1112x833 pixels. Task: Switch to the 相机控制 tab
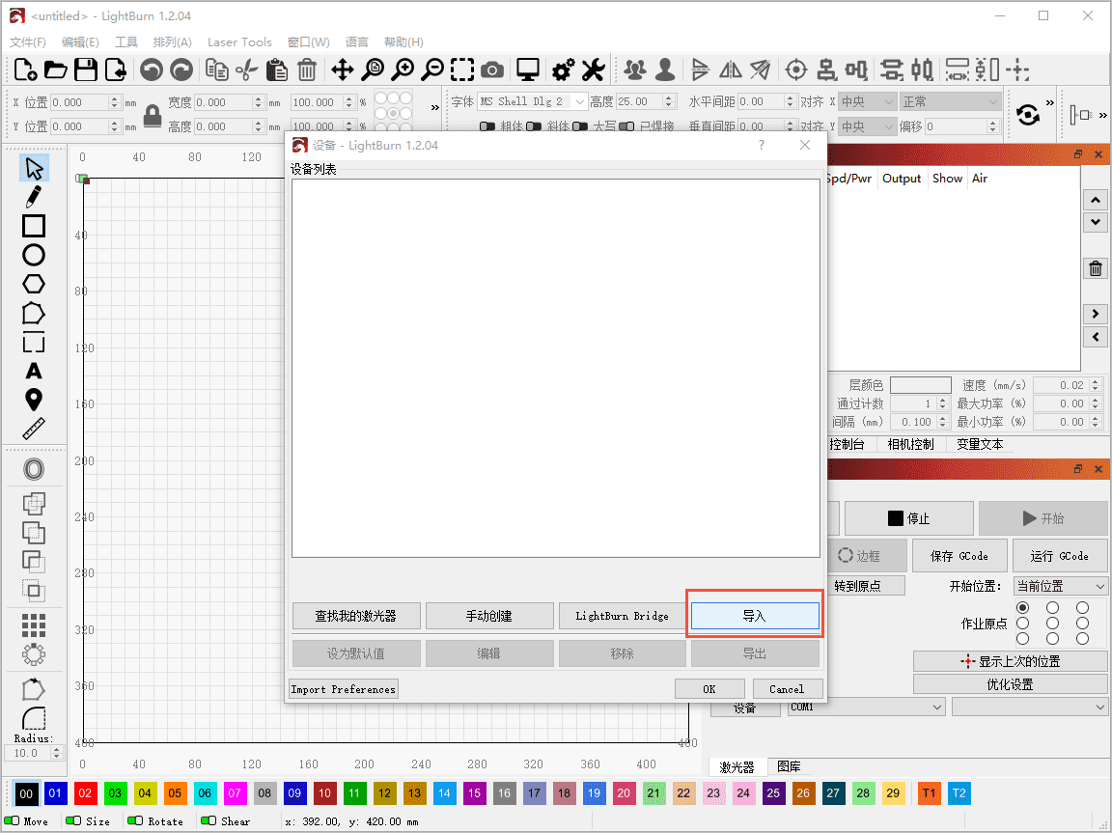[910, 445]
